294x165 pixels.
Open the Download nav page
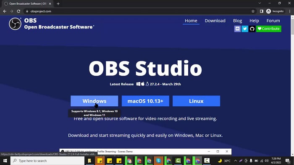pyautogui.click(x=215, y=21)
